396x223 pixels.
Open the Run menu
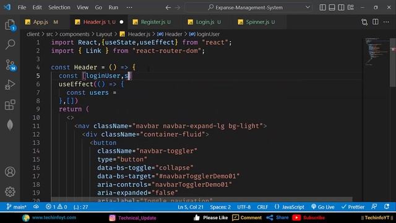coord(113,7)
